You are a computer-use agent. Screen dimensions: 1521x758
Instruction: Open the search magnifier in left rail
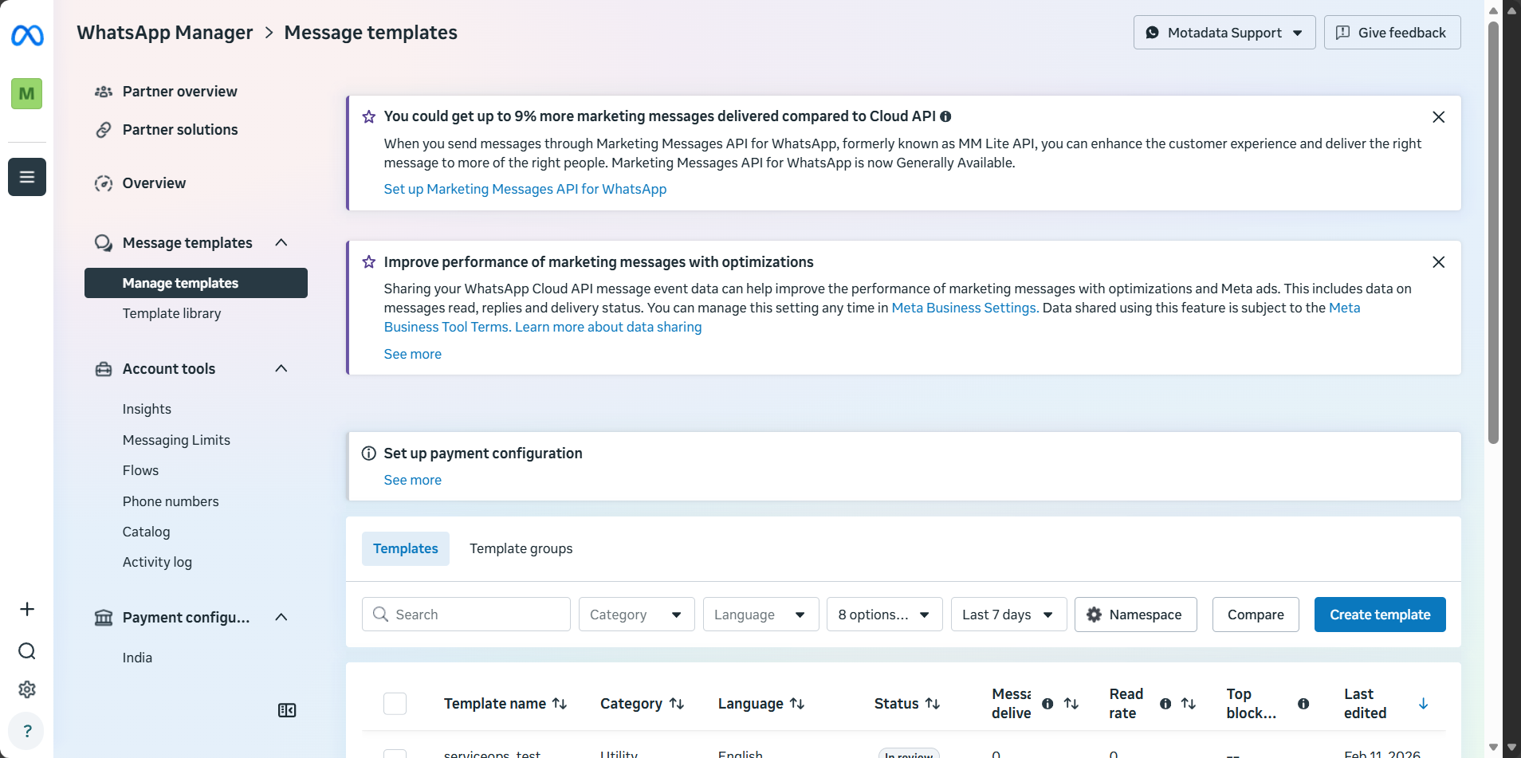[27, 651]
